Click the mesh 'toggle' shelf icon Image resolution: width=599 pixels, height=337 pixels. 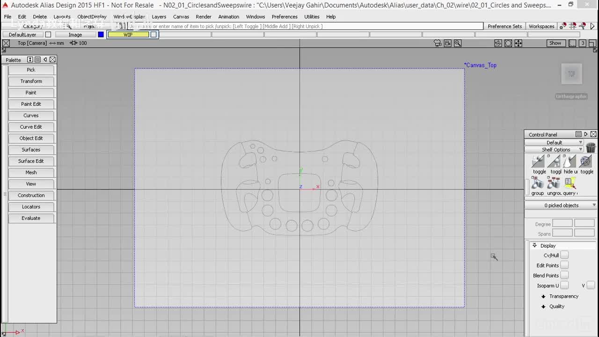click(x=586, y=162)
